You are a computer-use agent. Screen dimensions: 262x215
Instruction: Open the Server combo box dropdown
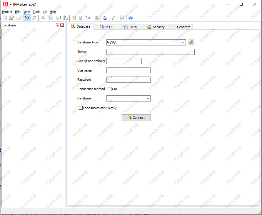click(192, 52)
